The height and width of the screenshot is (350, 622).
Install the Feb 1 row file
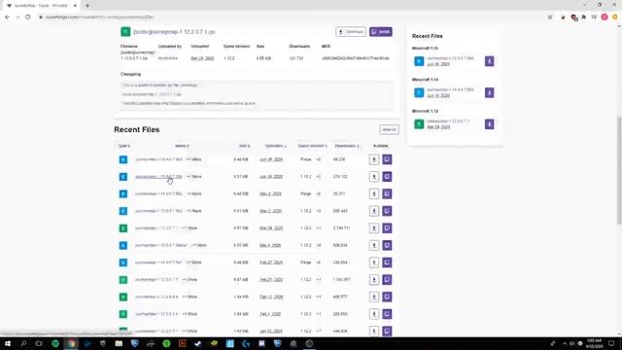point(387,314)
